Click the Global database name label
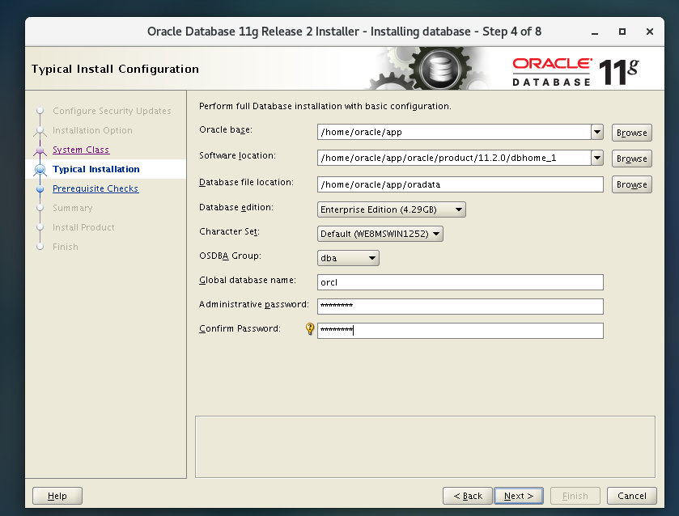 [x=248, y=280]
